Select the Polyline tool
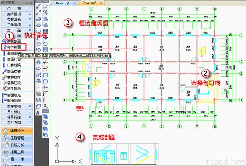The width and height of the screenshot is (246, 166). (x=38, y=19)
